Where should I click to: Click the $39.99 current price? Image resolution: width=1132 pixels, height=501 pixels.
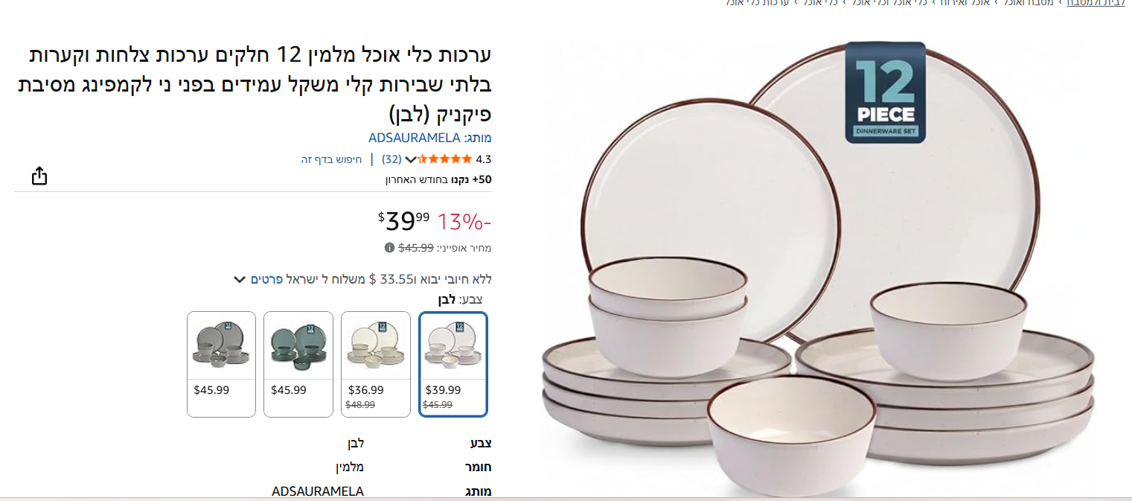(x=404, y=220)
